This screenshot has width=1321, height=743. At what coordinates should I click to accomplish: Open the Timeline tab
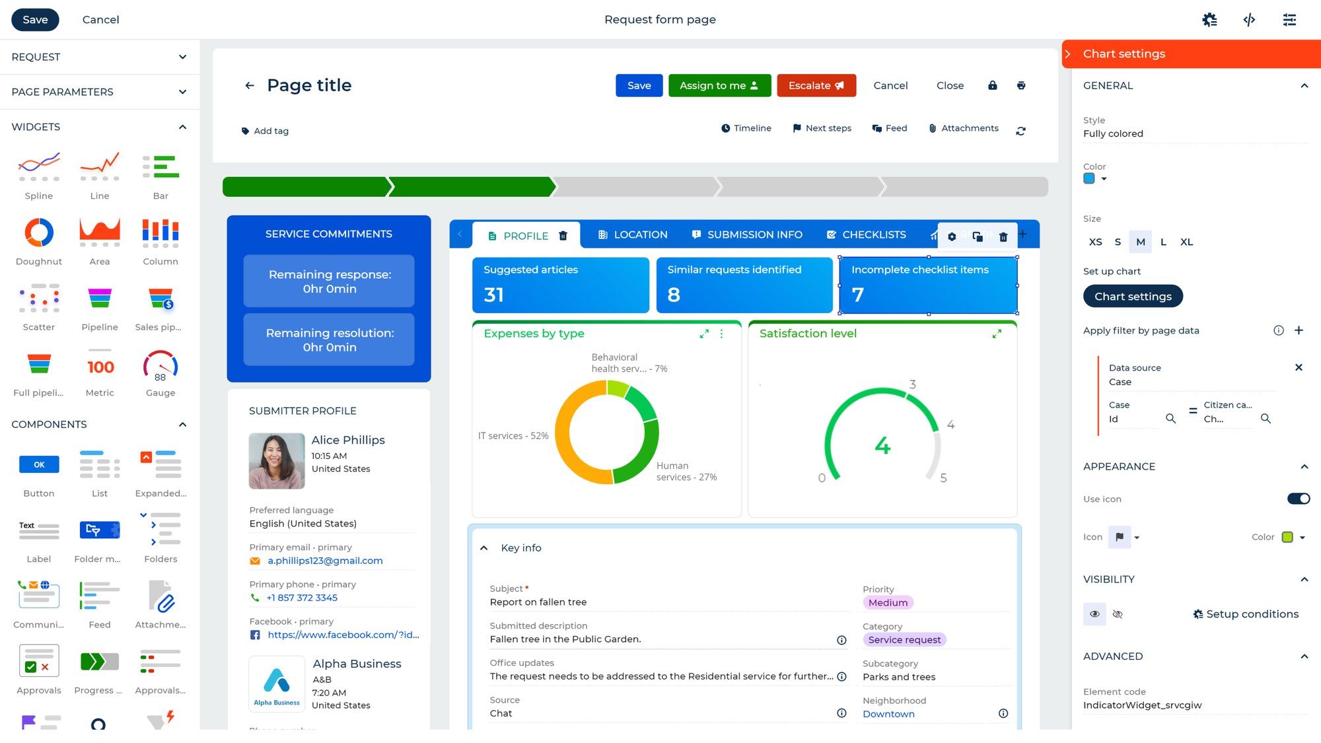pos(746,128)
